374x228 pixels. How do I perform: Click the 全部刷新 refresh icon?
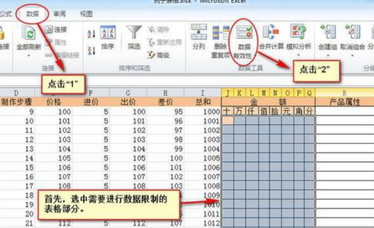coord(29,33)
